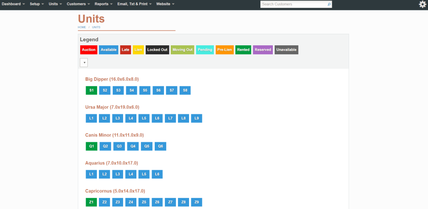Screen dimensions: 428x209
Task: Select the gray Unavailable legend swatch
Action: coord(286,50)
